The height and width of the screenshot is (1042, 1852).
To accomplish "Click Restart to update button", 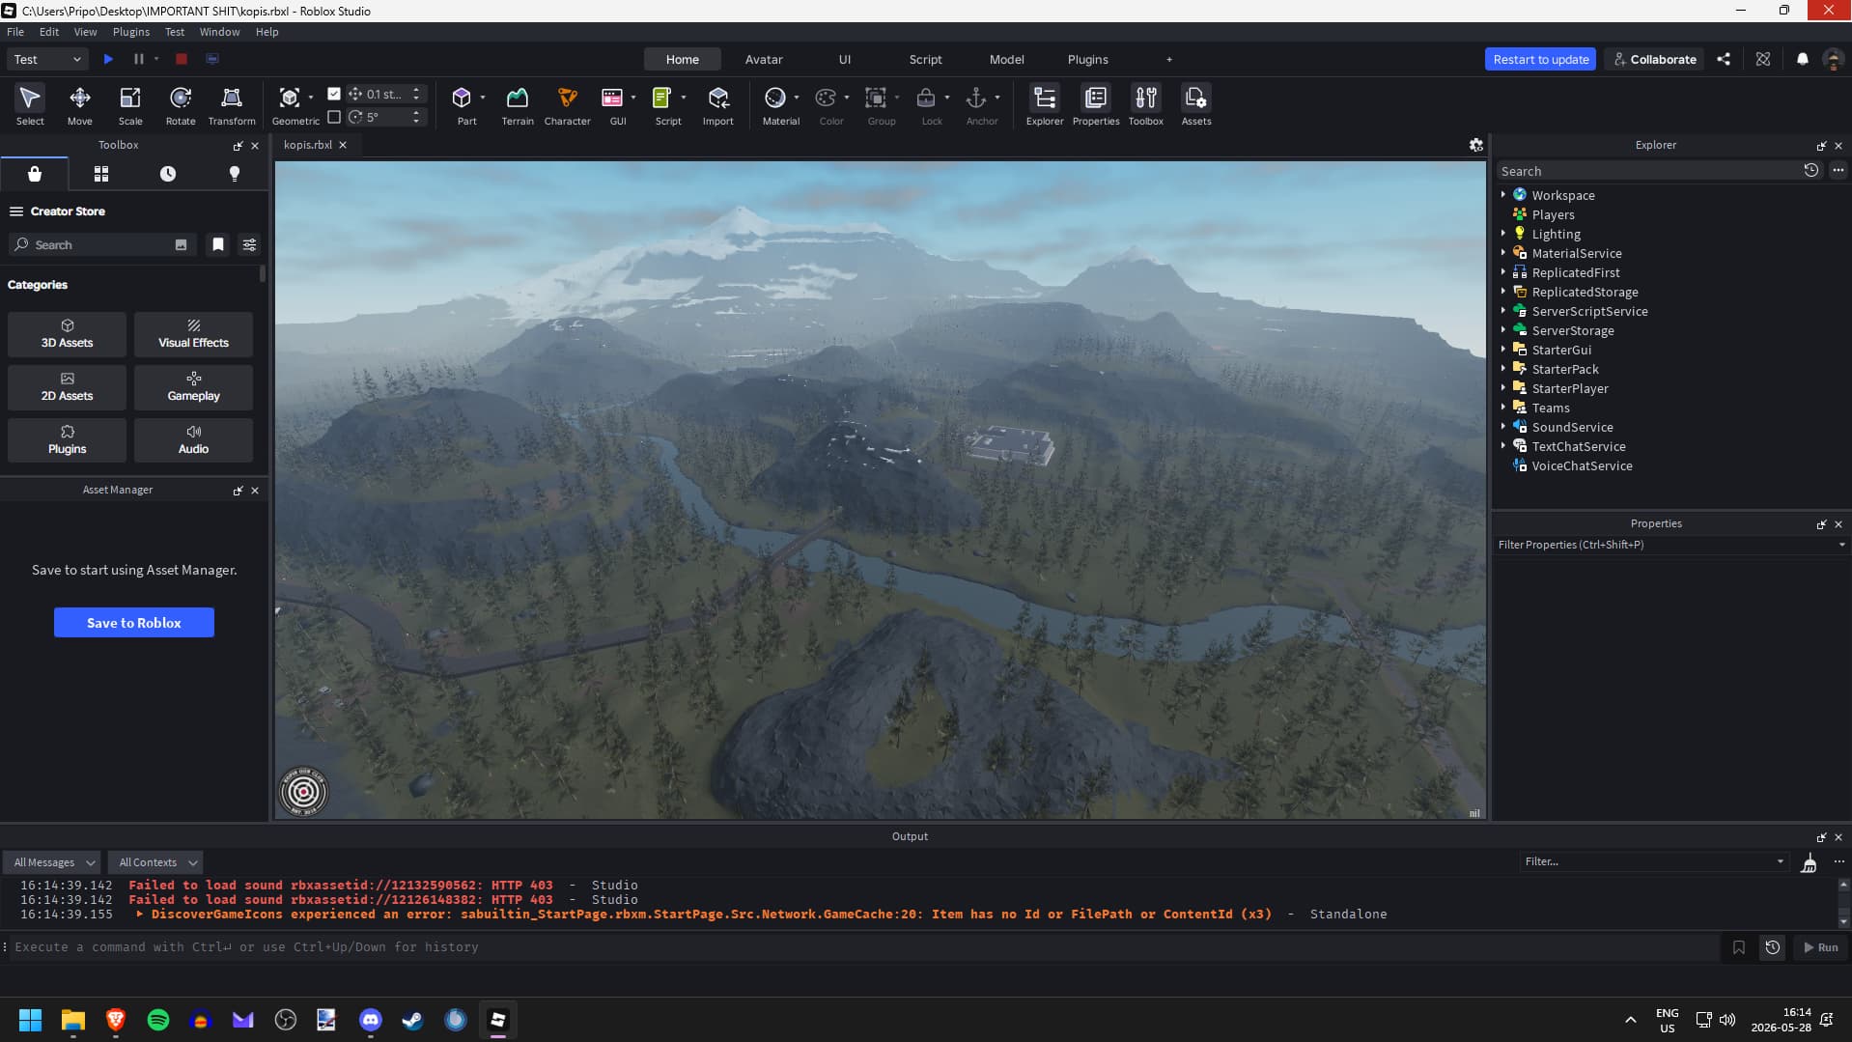I will tap(1540, 59).
